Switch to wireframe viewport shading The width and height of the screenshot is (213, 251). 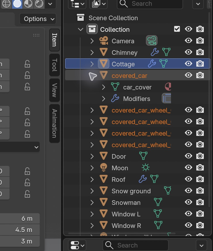(6, 4)
